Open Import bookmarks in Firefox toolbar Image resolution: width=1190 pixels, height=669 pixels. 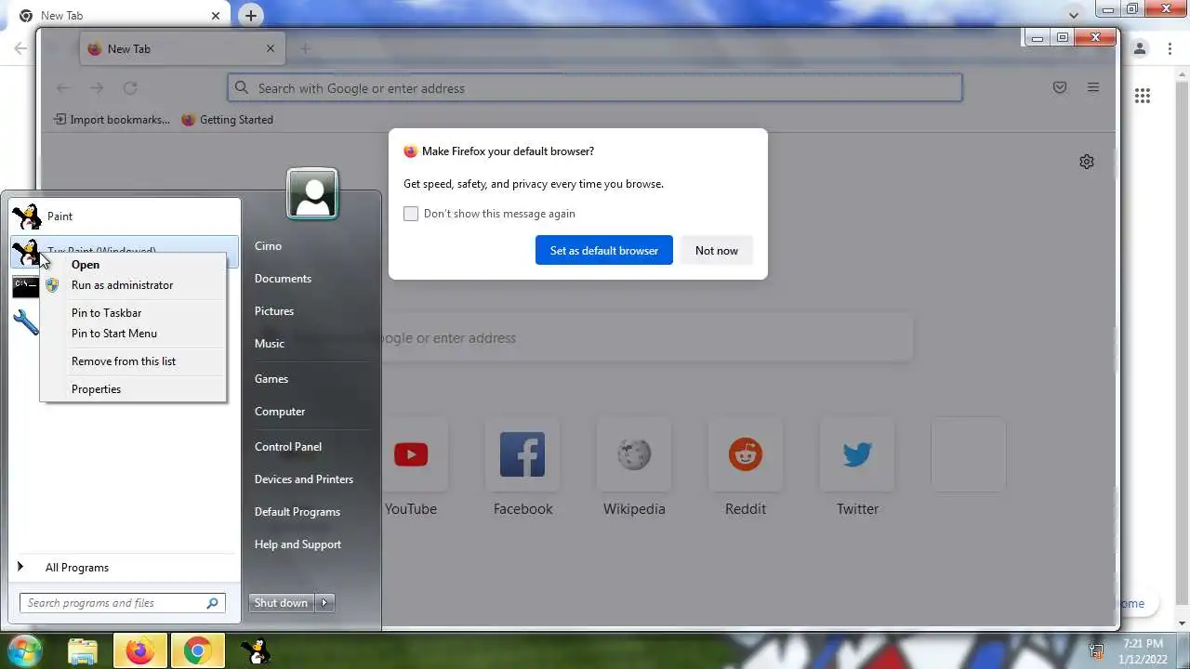point(112,120)
